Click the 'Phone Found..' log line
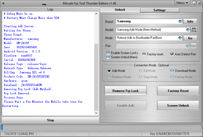This screenshot has width=203, height=137. 14,35
